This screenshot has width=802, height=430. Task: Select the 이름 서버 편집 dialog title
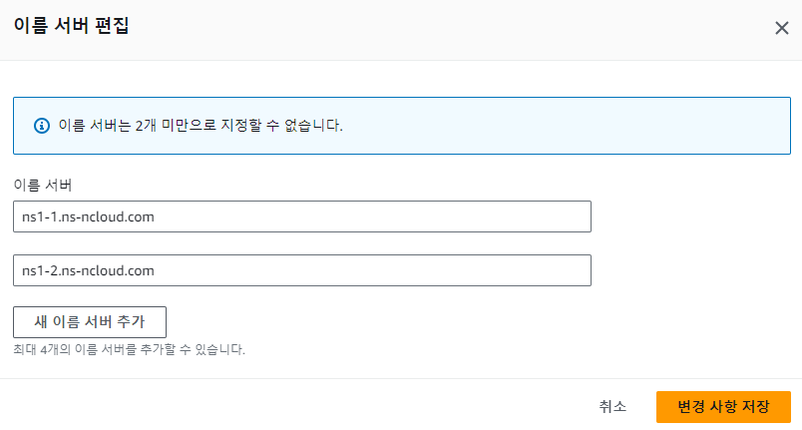point(71,26)
